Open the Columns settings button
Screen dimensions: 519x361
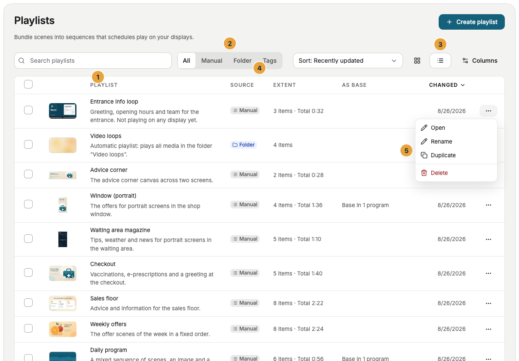(479, 61)
